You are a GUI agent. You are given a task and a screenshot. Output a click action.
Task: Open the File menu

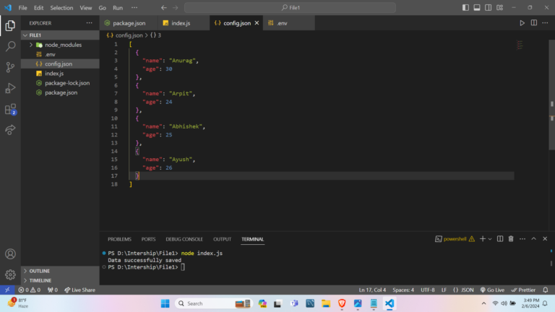[22, 7]
